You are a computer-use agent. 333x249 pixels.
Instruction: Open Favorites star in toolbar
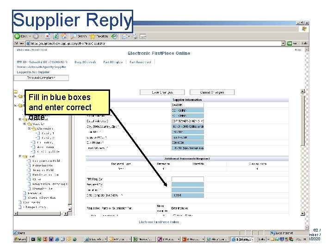(x=92, y=36)
